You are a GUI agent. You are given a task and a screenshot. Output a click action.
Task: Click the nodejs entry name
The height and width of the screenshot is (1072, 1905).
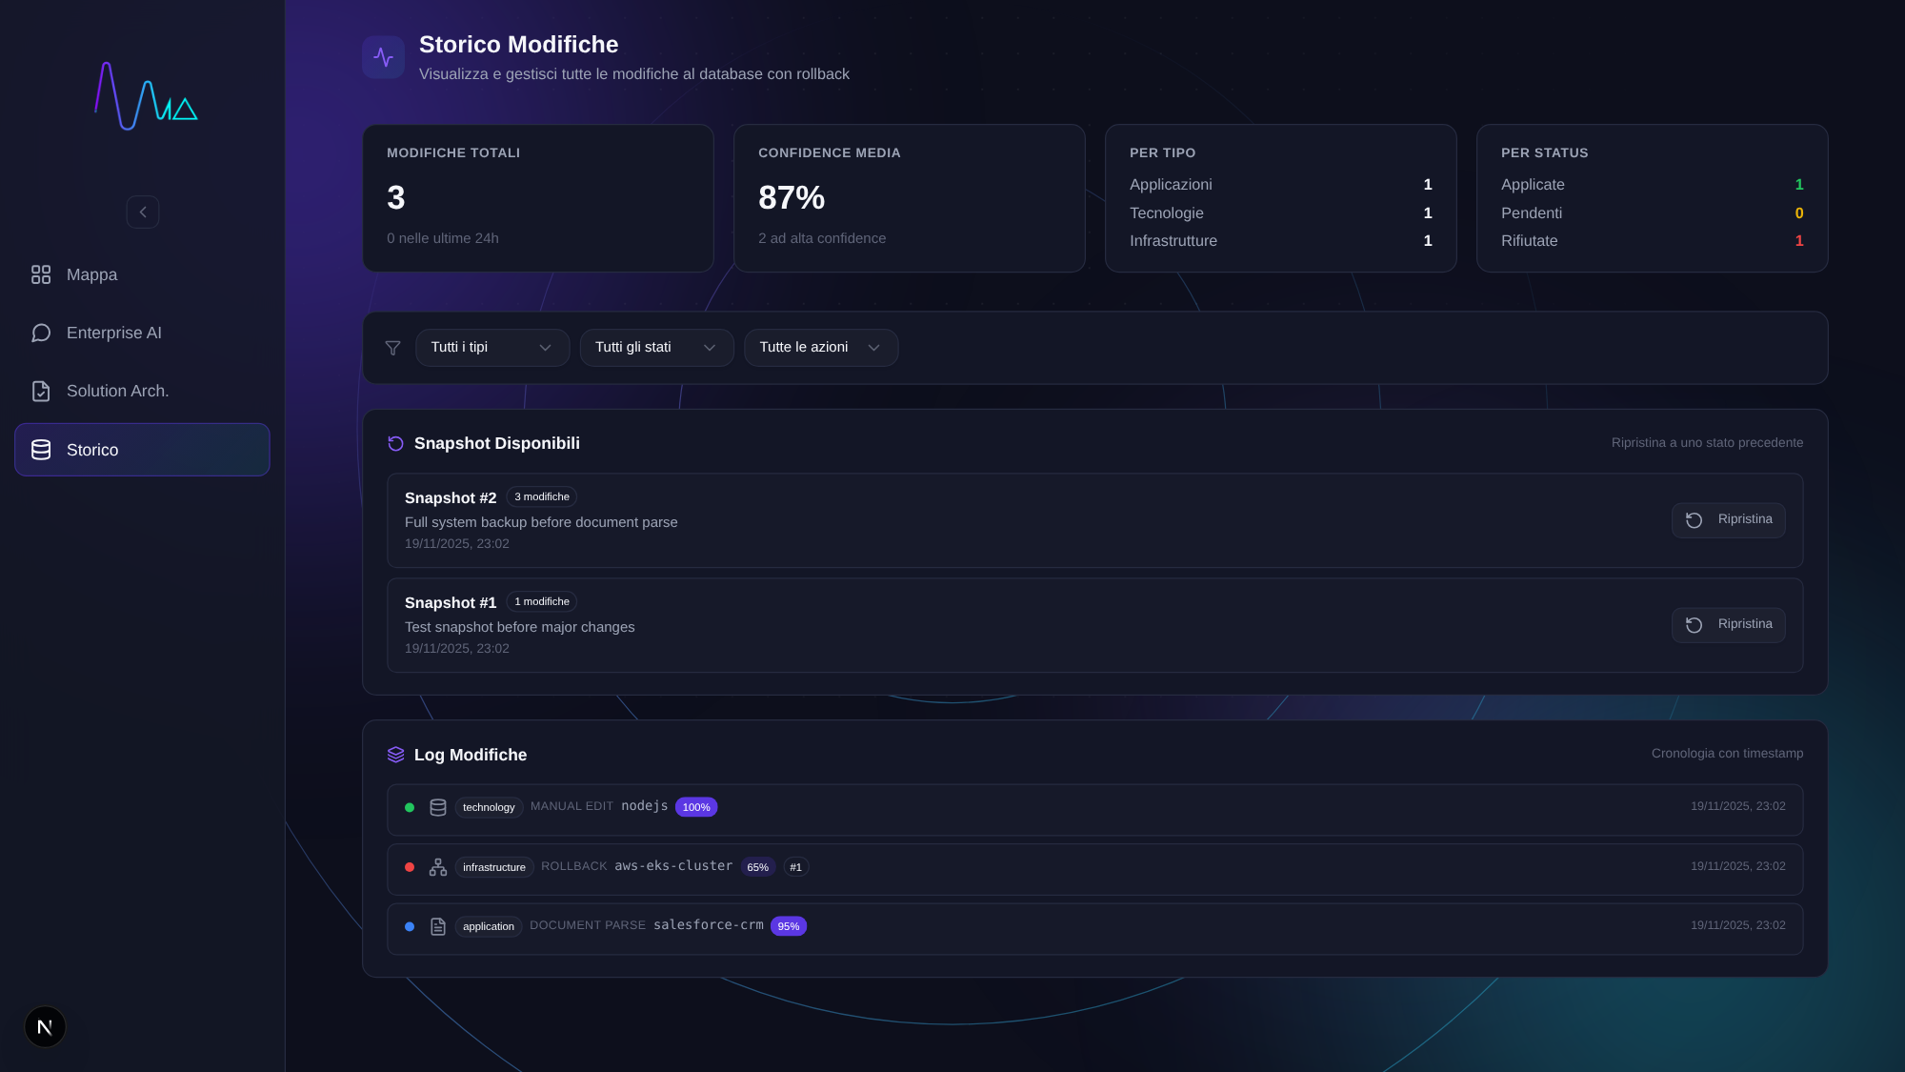click(645, 806)
